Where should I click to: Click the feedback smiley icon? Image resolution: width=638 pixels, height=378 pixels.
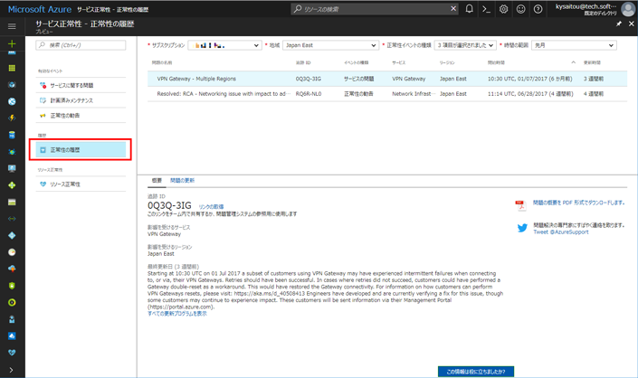521,9
